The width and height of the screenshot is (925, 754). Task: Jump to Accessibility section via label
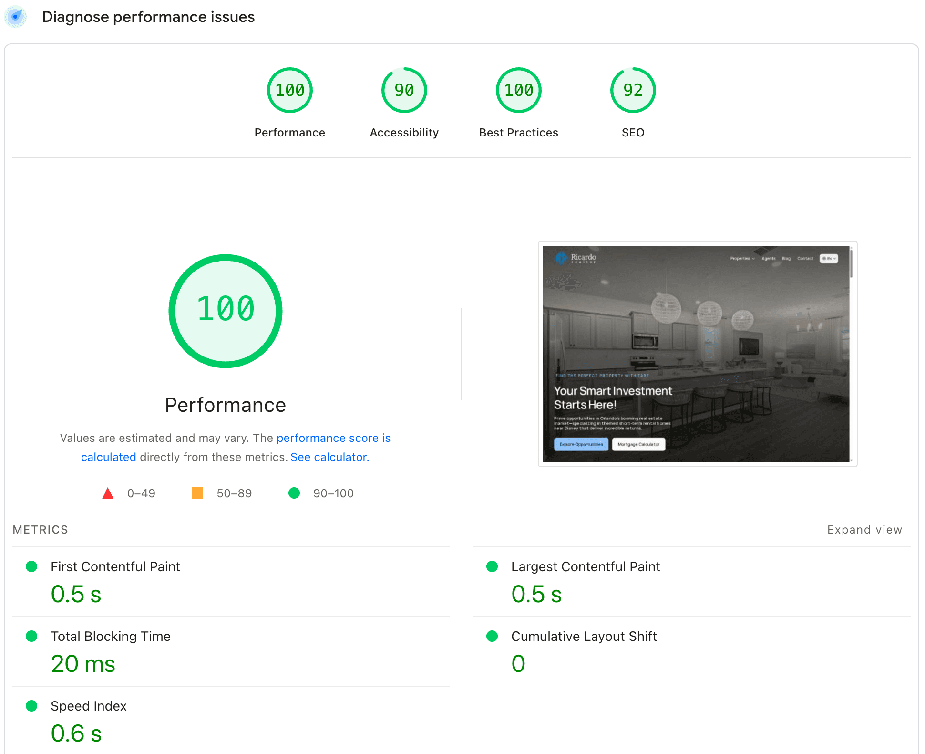coord(404,133)
